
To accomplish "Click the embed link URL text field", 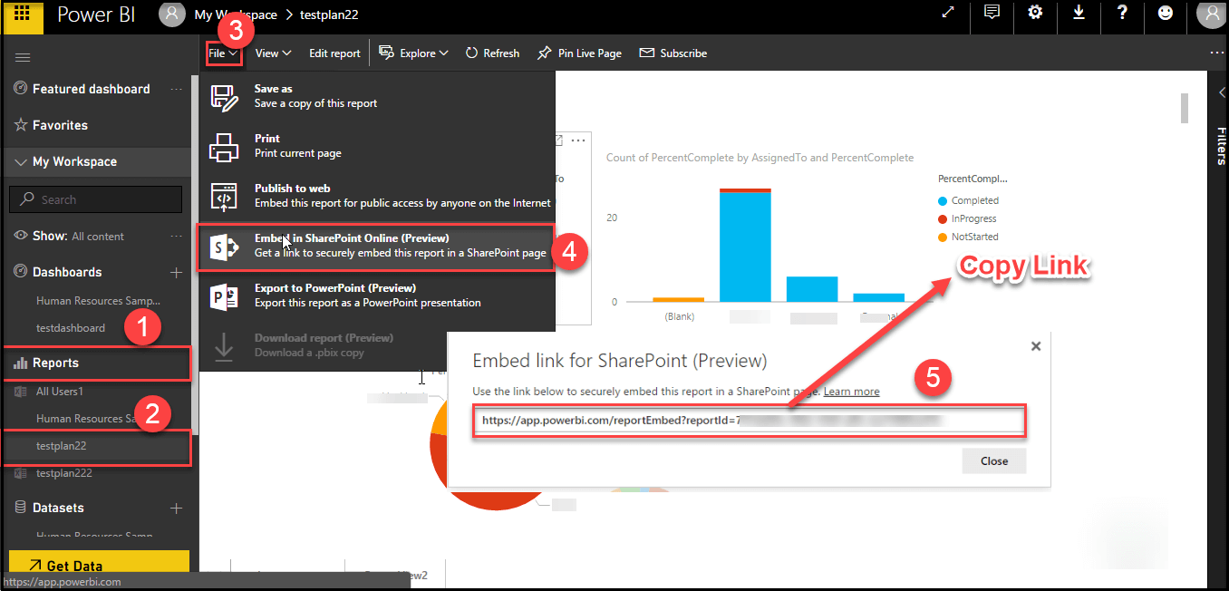I will click(749, 421).
